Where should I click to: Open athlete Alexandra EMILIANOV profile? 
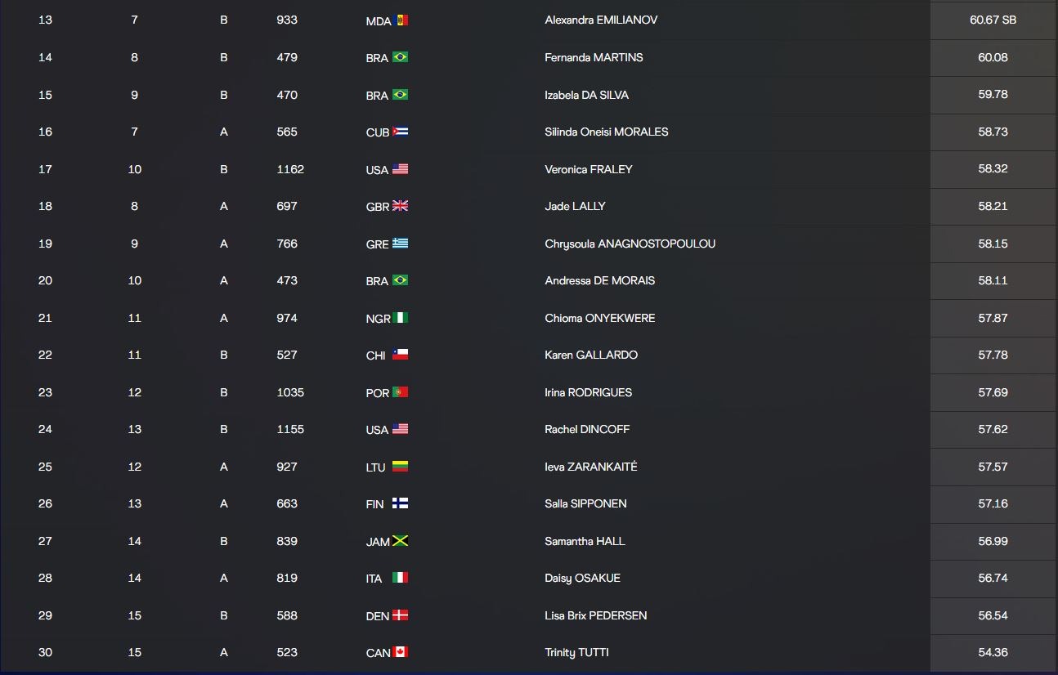click(601, 20)
